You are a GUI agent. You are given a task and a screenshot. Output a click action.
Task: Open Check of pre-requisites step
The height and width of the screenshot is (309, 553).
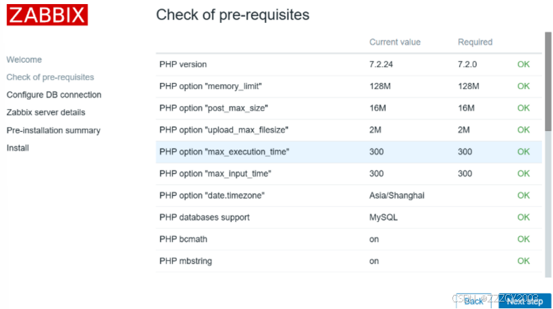(50, 78)
